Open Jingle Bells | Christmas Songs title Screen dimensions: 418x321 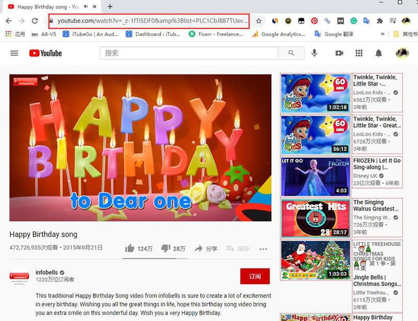pyautogui.click(x=377, y=280)
